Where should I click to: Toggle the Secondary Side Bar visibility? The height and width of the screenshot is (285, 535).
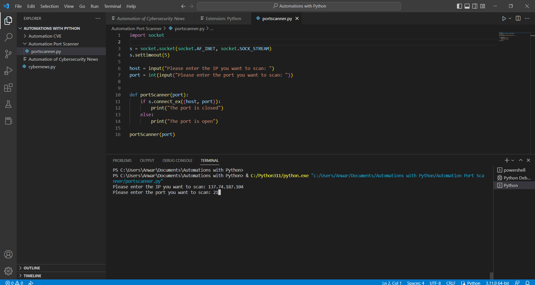coord(475,6)
